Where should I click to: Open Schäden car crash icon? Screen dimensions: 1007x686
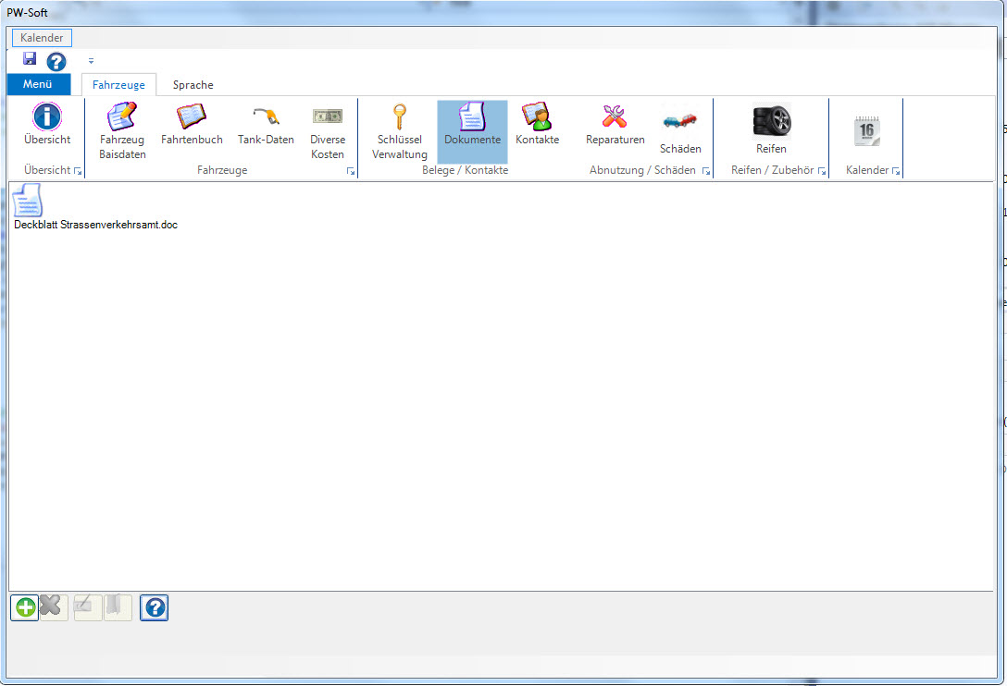[680, 123]
